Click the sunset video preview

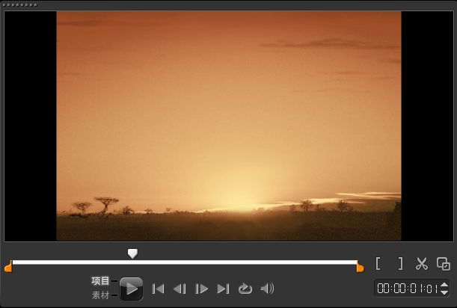pyautogui.click(x=229, y=126)
